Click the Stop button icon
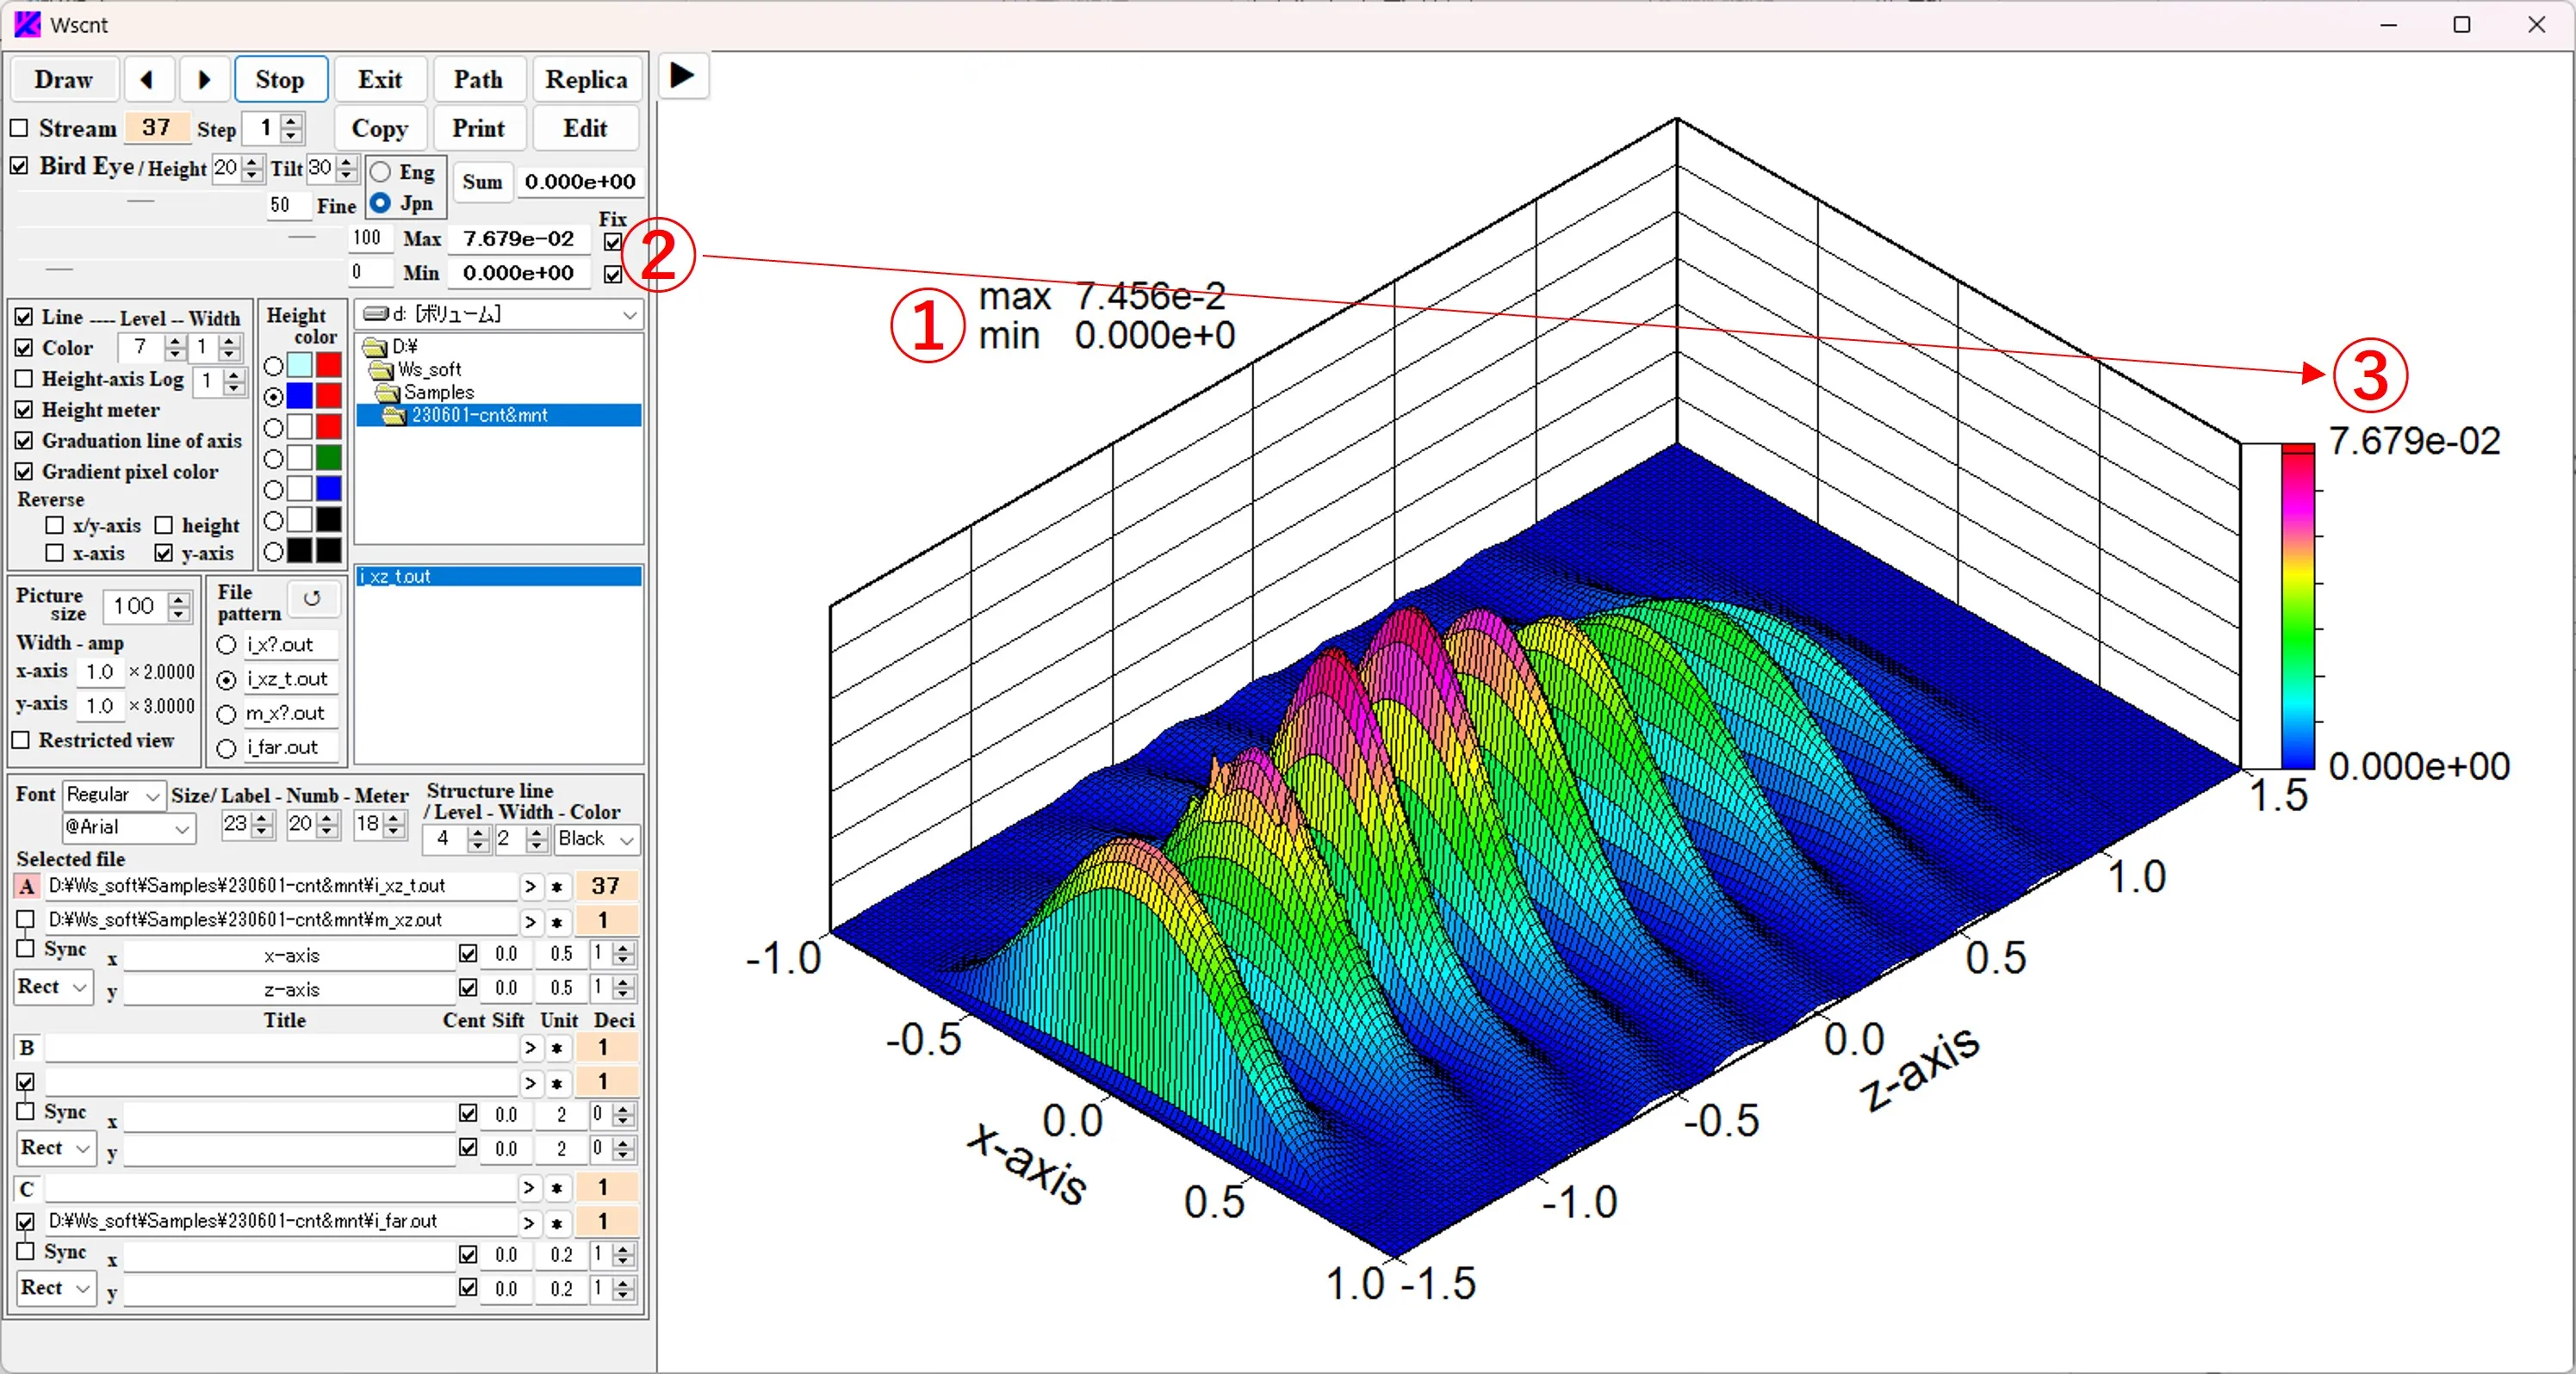 pyautogui.click(x=279, y=78)
